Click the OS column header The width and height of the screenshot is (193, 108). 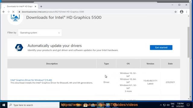click(x=128, y=64)
